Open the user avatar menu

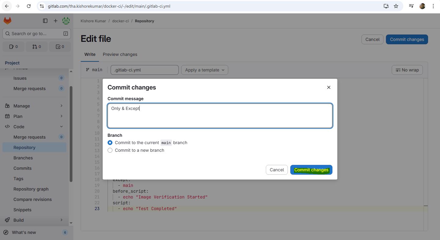coord(66,21)
